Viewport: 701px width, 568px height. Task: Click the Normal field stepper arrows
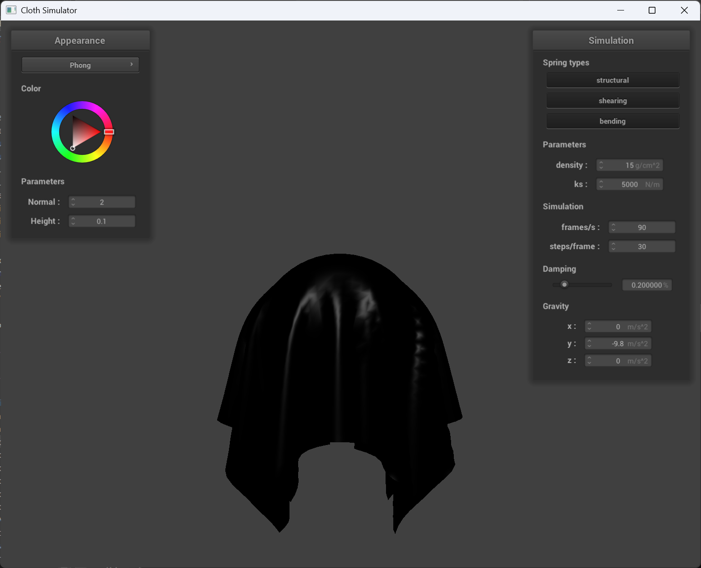[x=73, y=202]
